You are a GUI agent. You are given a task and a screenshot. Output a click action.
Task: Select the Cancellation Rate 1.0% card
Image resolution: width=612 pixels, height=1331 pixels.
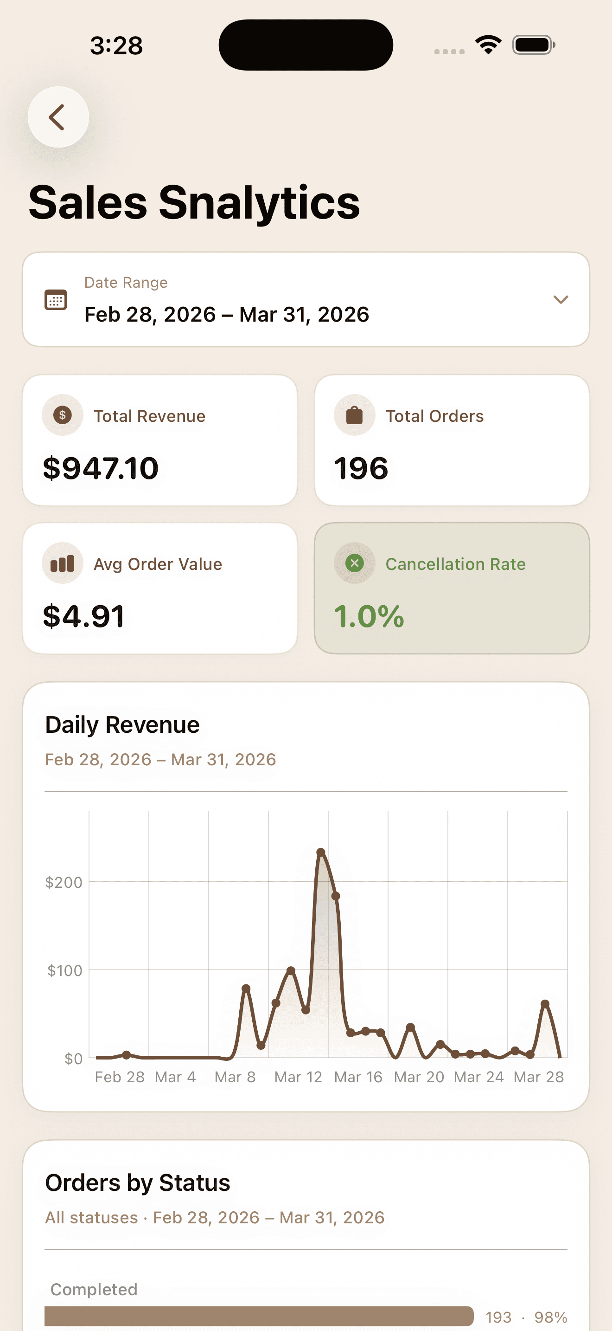[x=452, y=588]
